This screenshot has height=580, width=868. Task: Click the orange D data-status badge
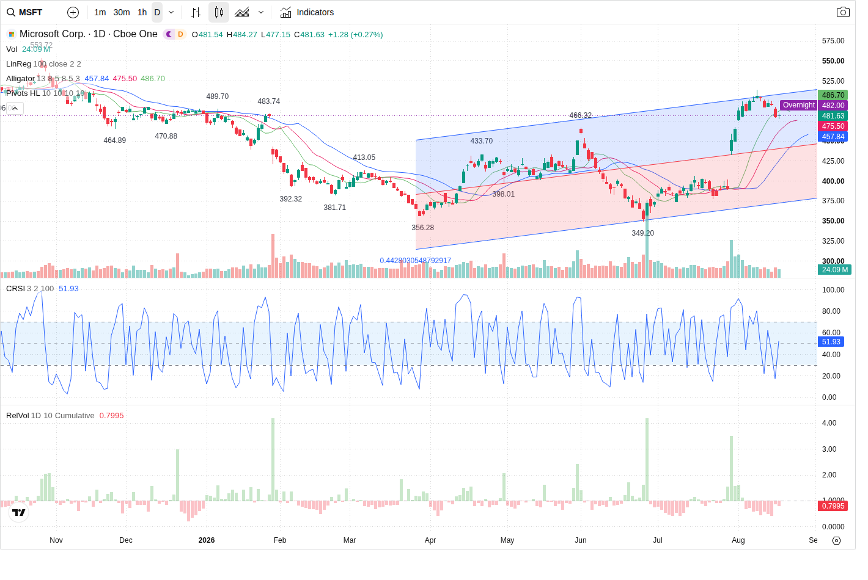[180, 34]
